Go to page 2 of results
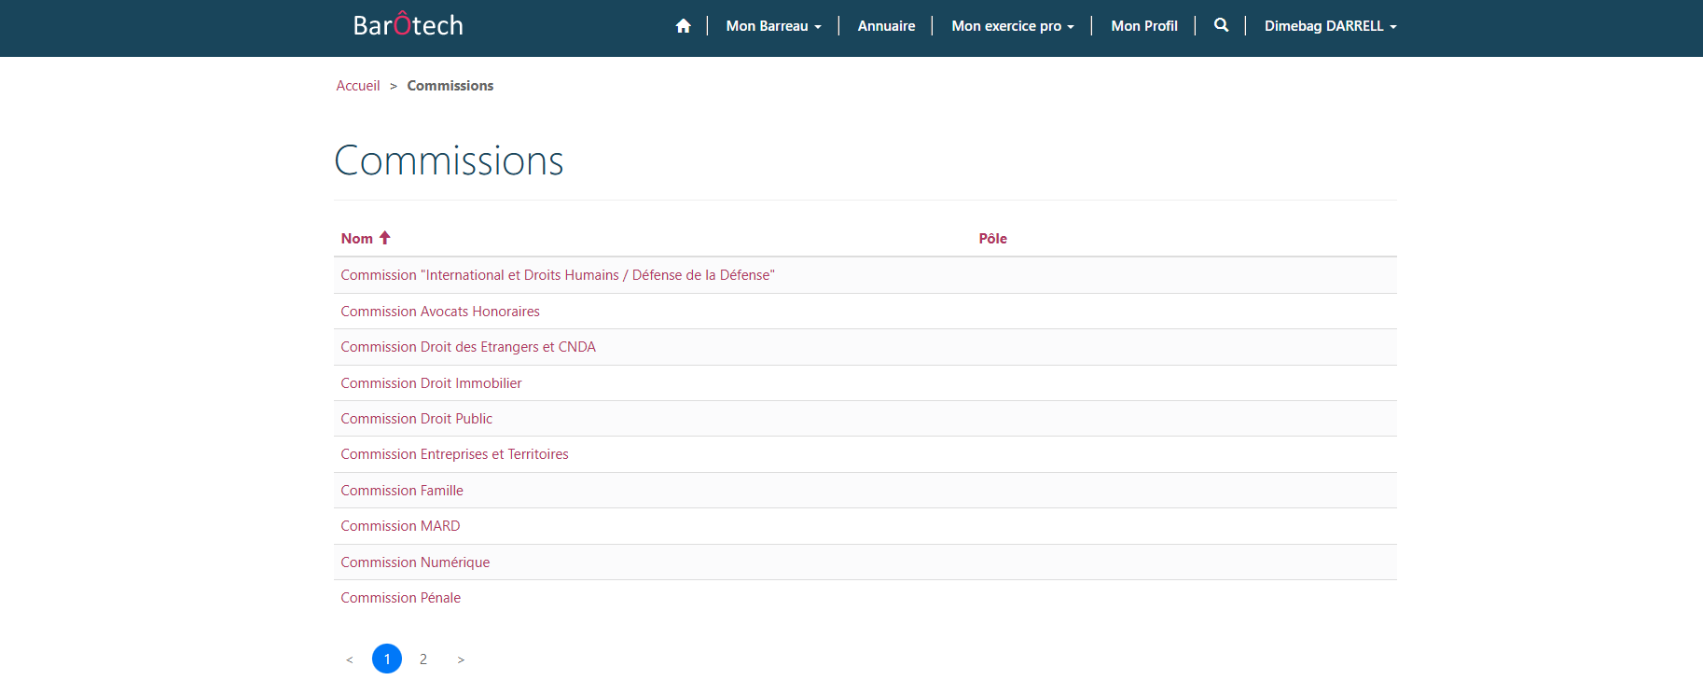This screenshot has height=694, width=1703. (423, 659)
